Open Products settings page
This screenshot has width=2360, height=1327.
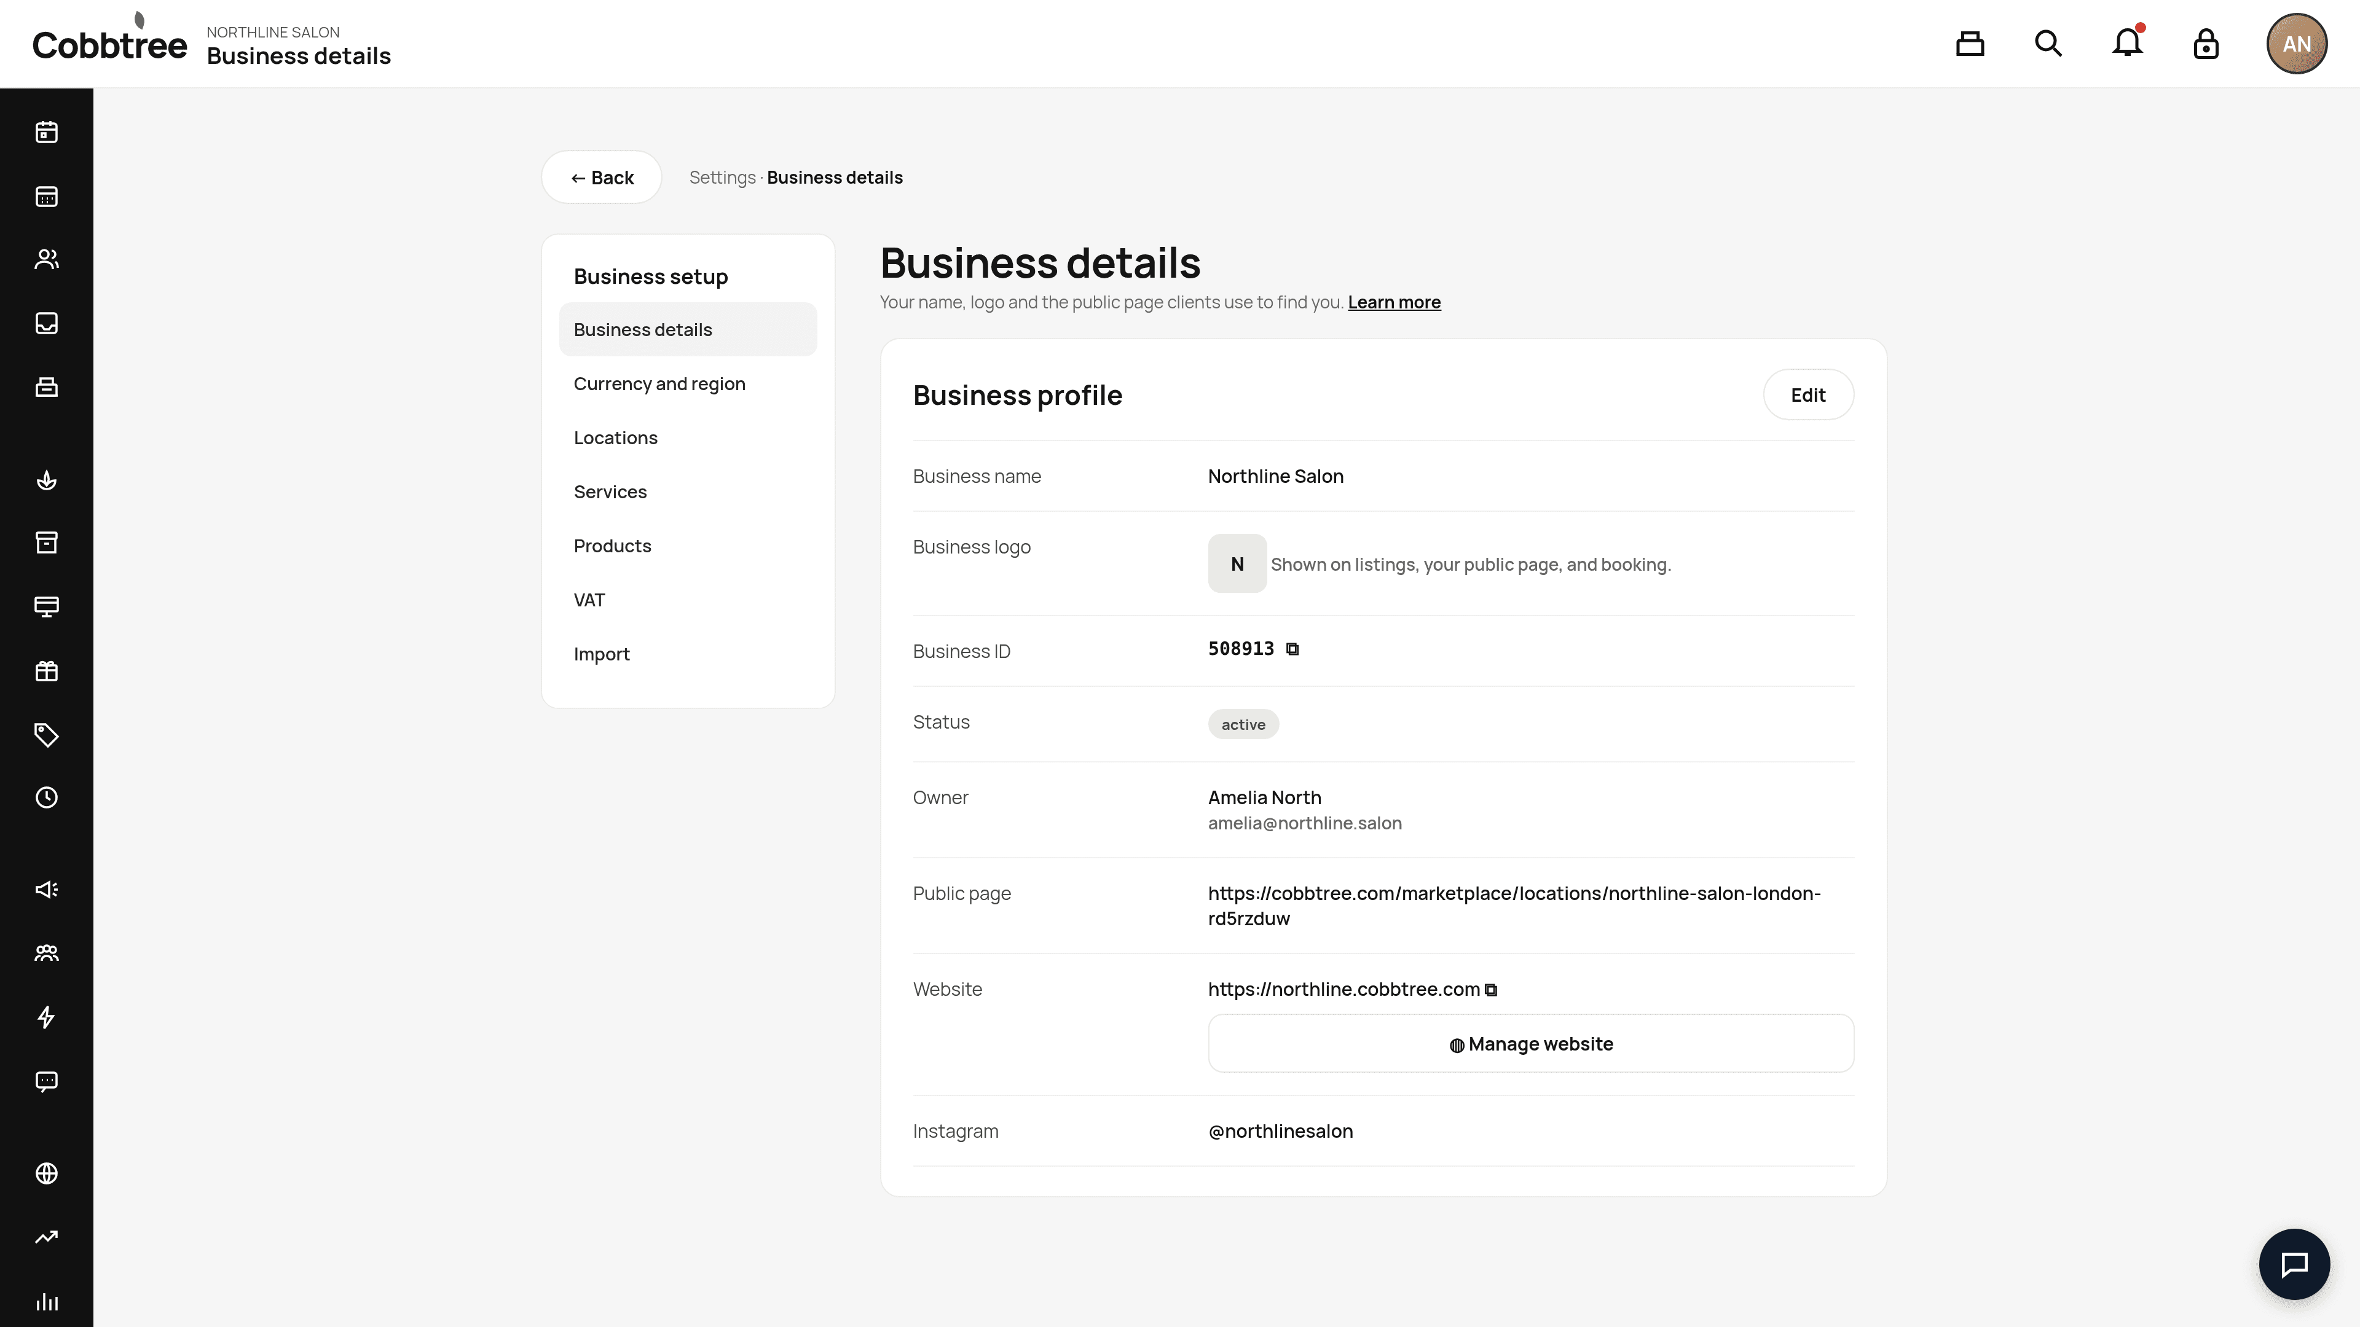[688, 546]
